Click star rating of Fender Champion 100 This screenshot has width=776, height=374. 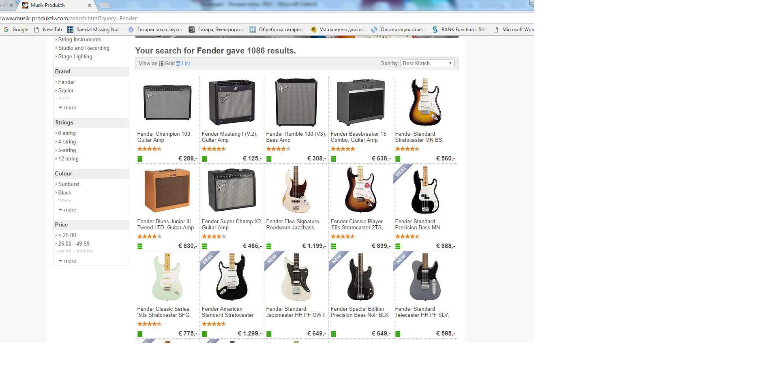pos(150,149)
